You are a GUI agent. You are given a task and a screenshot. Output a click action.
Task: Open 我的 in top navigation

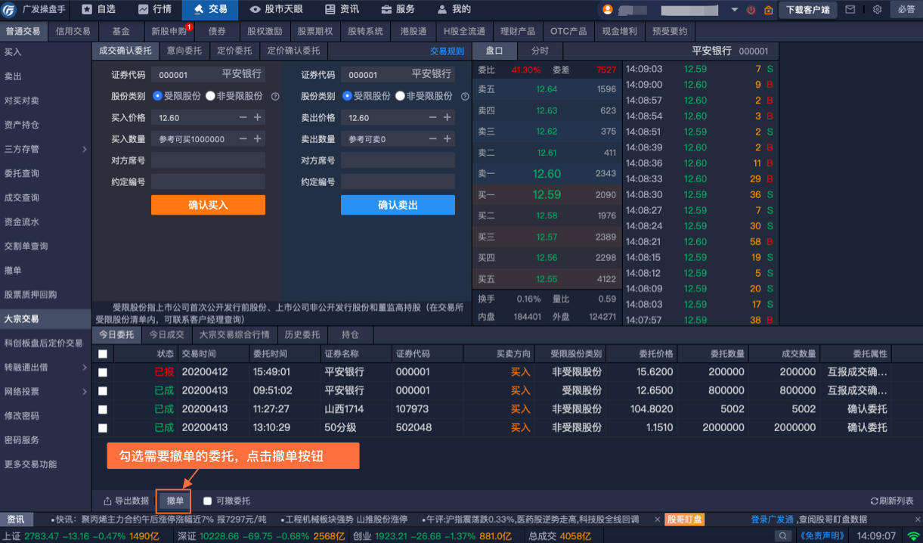click(x=454, y=10)
